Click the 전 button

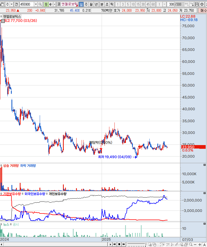tap(17, 4)
